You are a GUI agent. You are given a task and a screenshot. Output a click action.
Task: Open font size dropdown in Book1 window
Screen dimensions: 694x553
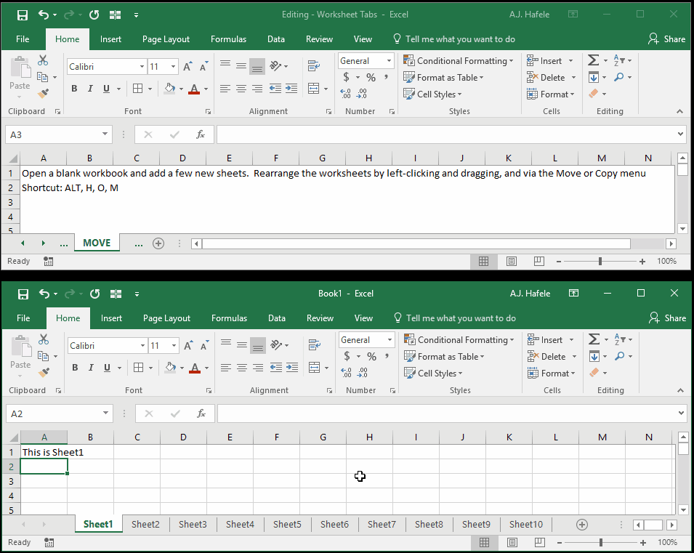click(x=174, y=346)
